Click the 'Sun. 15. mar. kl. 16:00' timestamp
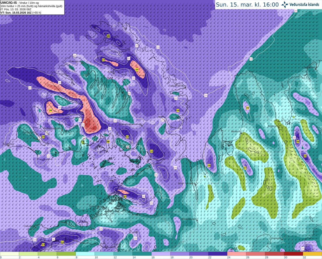The height and width of the screenshot is (259, 322). coord(247,5)
